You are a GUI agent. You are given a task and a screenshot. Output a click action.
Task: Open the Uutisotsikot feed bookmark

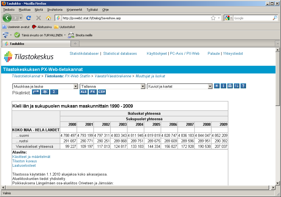(x=65, y=27)
